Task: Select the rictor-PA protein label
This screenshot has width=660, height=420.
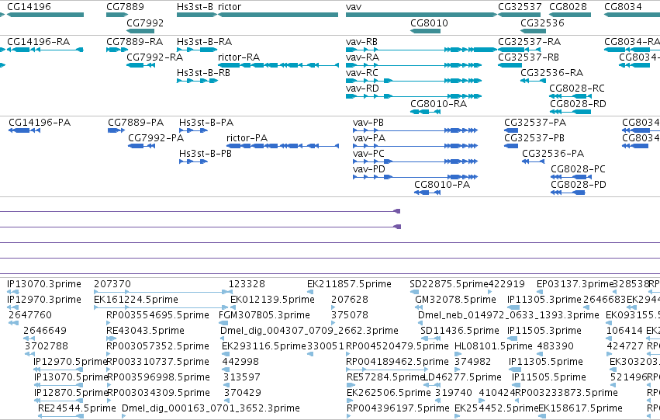Action: [247, 138]
